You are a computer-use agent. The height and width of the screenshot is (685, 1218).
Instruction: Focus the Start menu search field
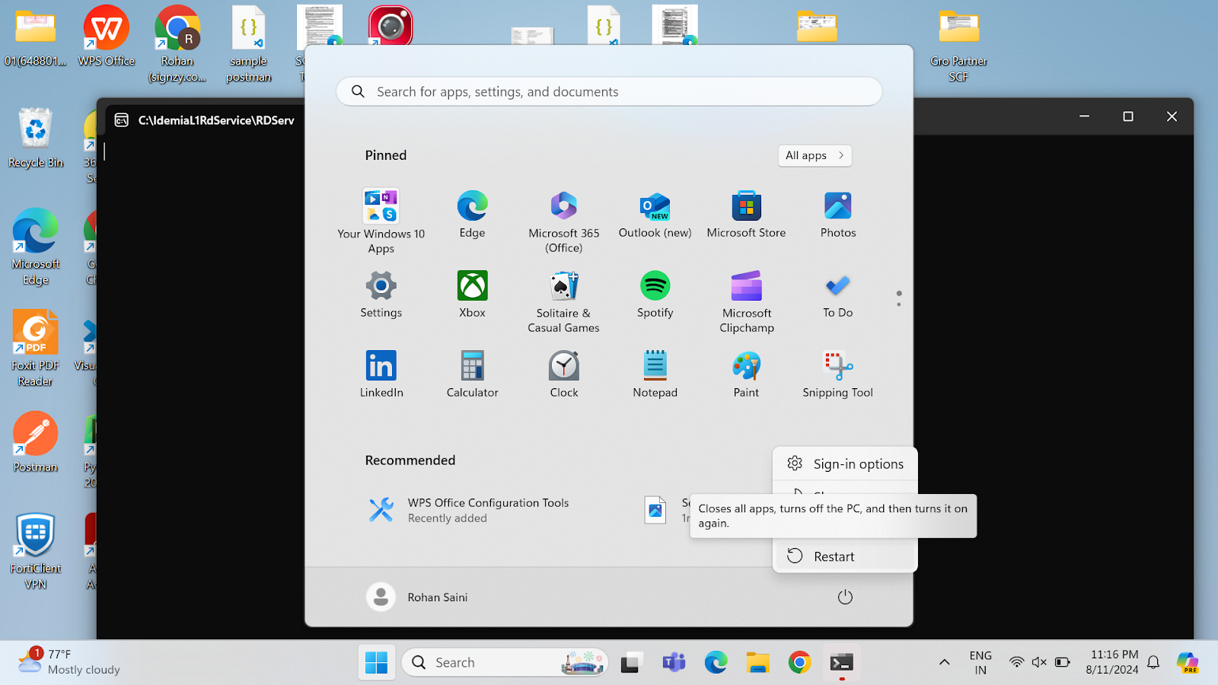coord(609,91)
